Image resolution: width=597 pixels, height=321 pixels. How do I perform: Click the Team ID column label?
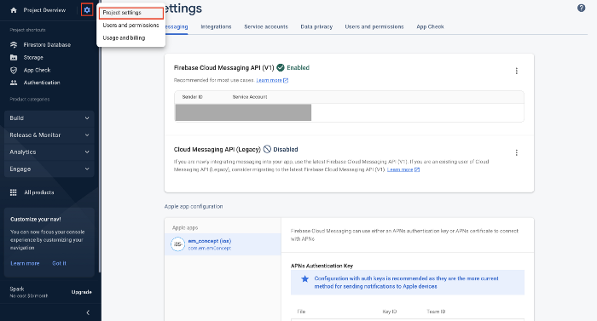click(436, 312)
